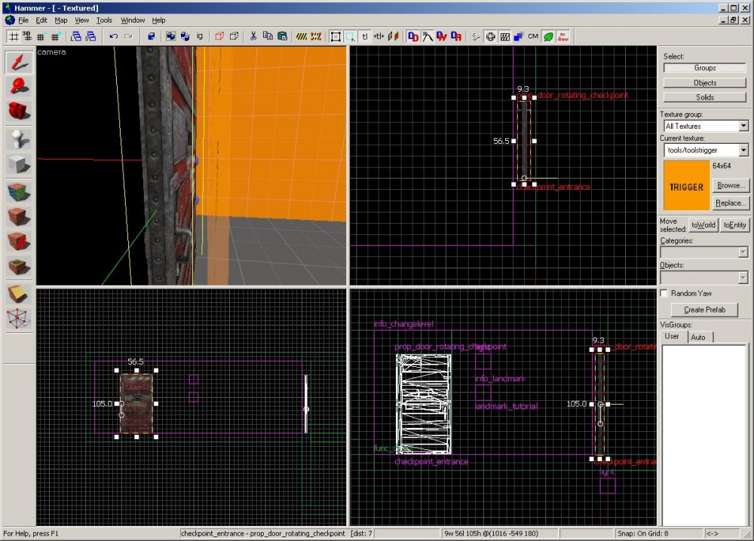Switch to the Auto VisGroups tab
Screen dimensions: 754x541
coord(700,337)
